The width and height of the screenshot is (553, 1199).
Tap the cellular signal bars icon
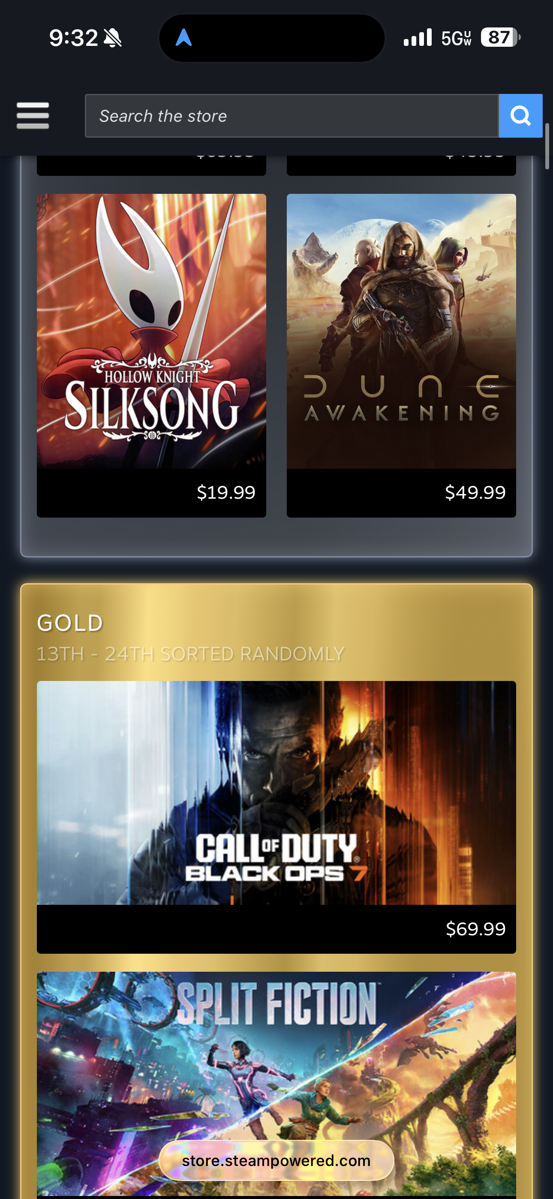[x=418, y=38]
